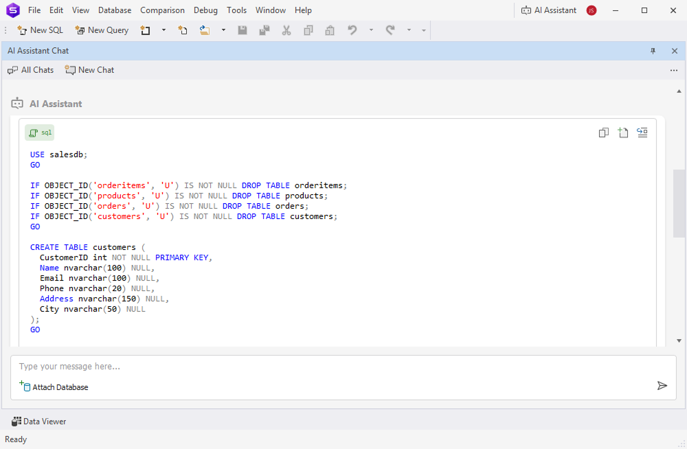This screenshot has width=687, height=449.
Task: Toggle the pin on the AI Assistant Chat panel
Action: [x=653, y=51]
